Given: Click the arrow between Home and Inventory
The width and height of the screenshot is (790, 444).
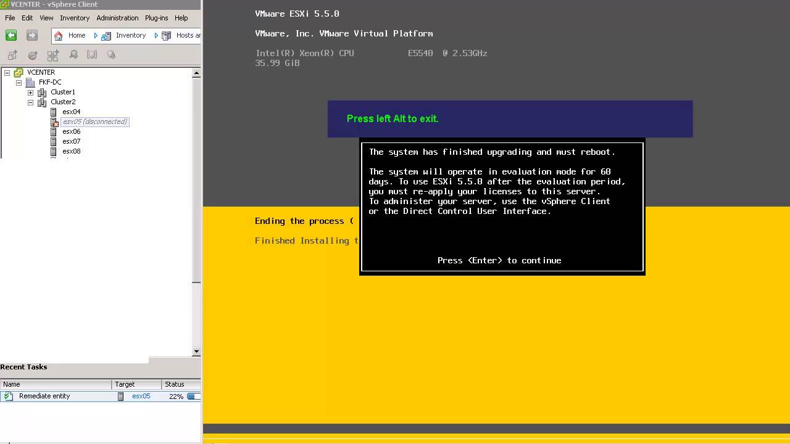Looking at the screenshot, I should click(x=96, y=35).
